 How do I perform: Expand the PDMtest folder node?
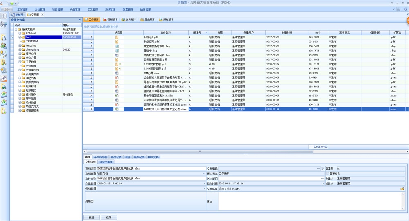click(19, 33)
